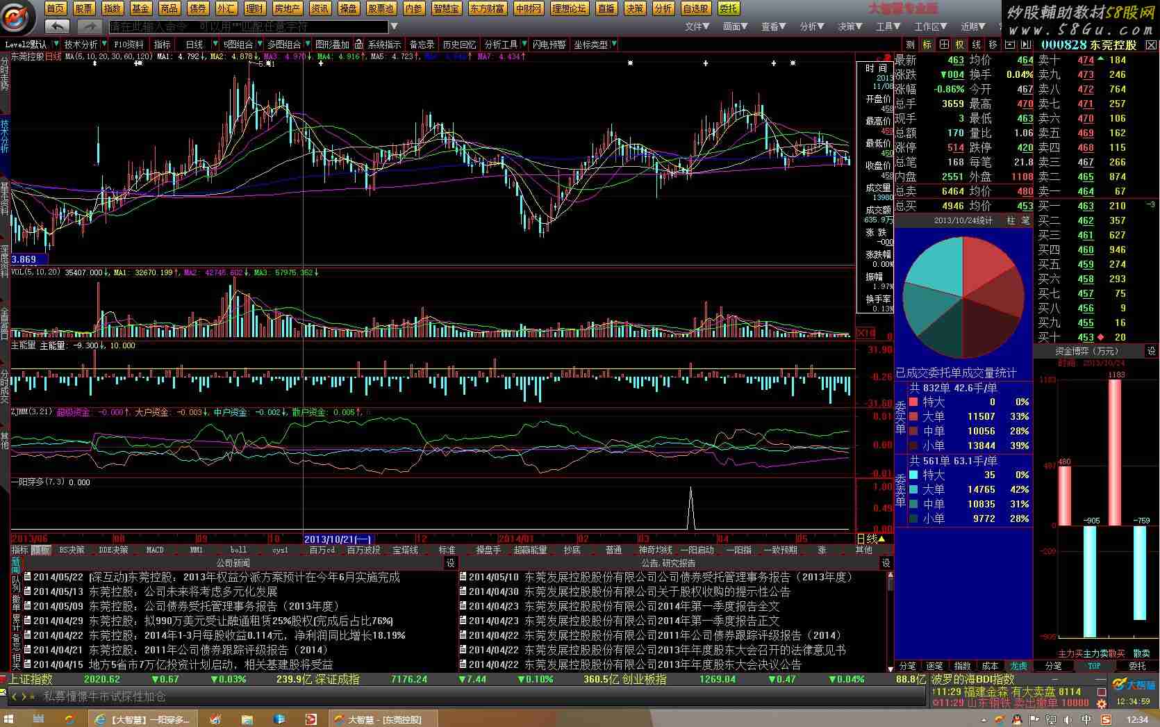Expand the 分析工具 dropdown
Viewport: 1160px width, 727px height.
point(524,44)
